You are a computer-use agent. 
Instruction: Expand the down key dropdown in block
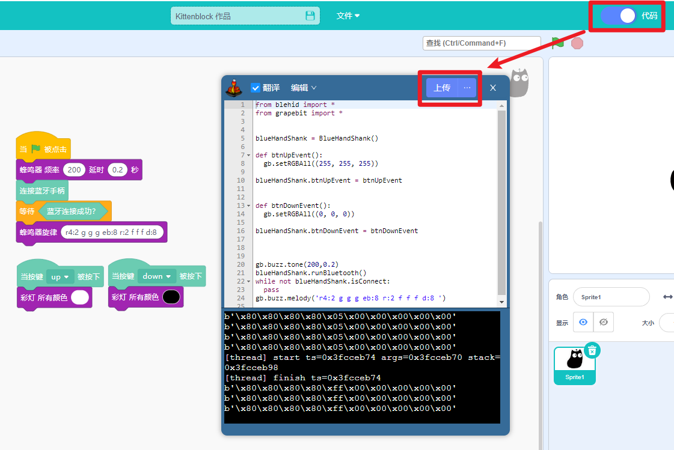157,276
